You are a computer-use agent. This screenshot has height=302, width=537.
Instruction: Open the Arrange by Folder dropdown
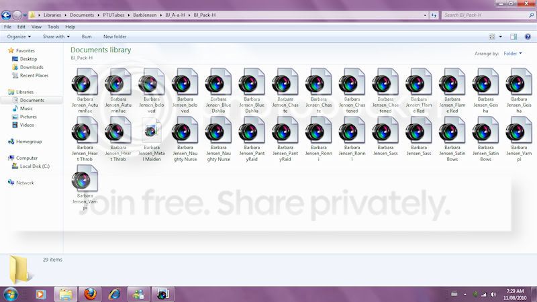pos(513,54)
